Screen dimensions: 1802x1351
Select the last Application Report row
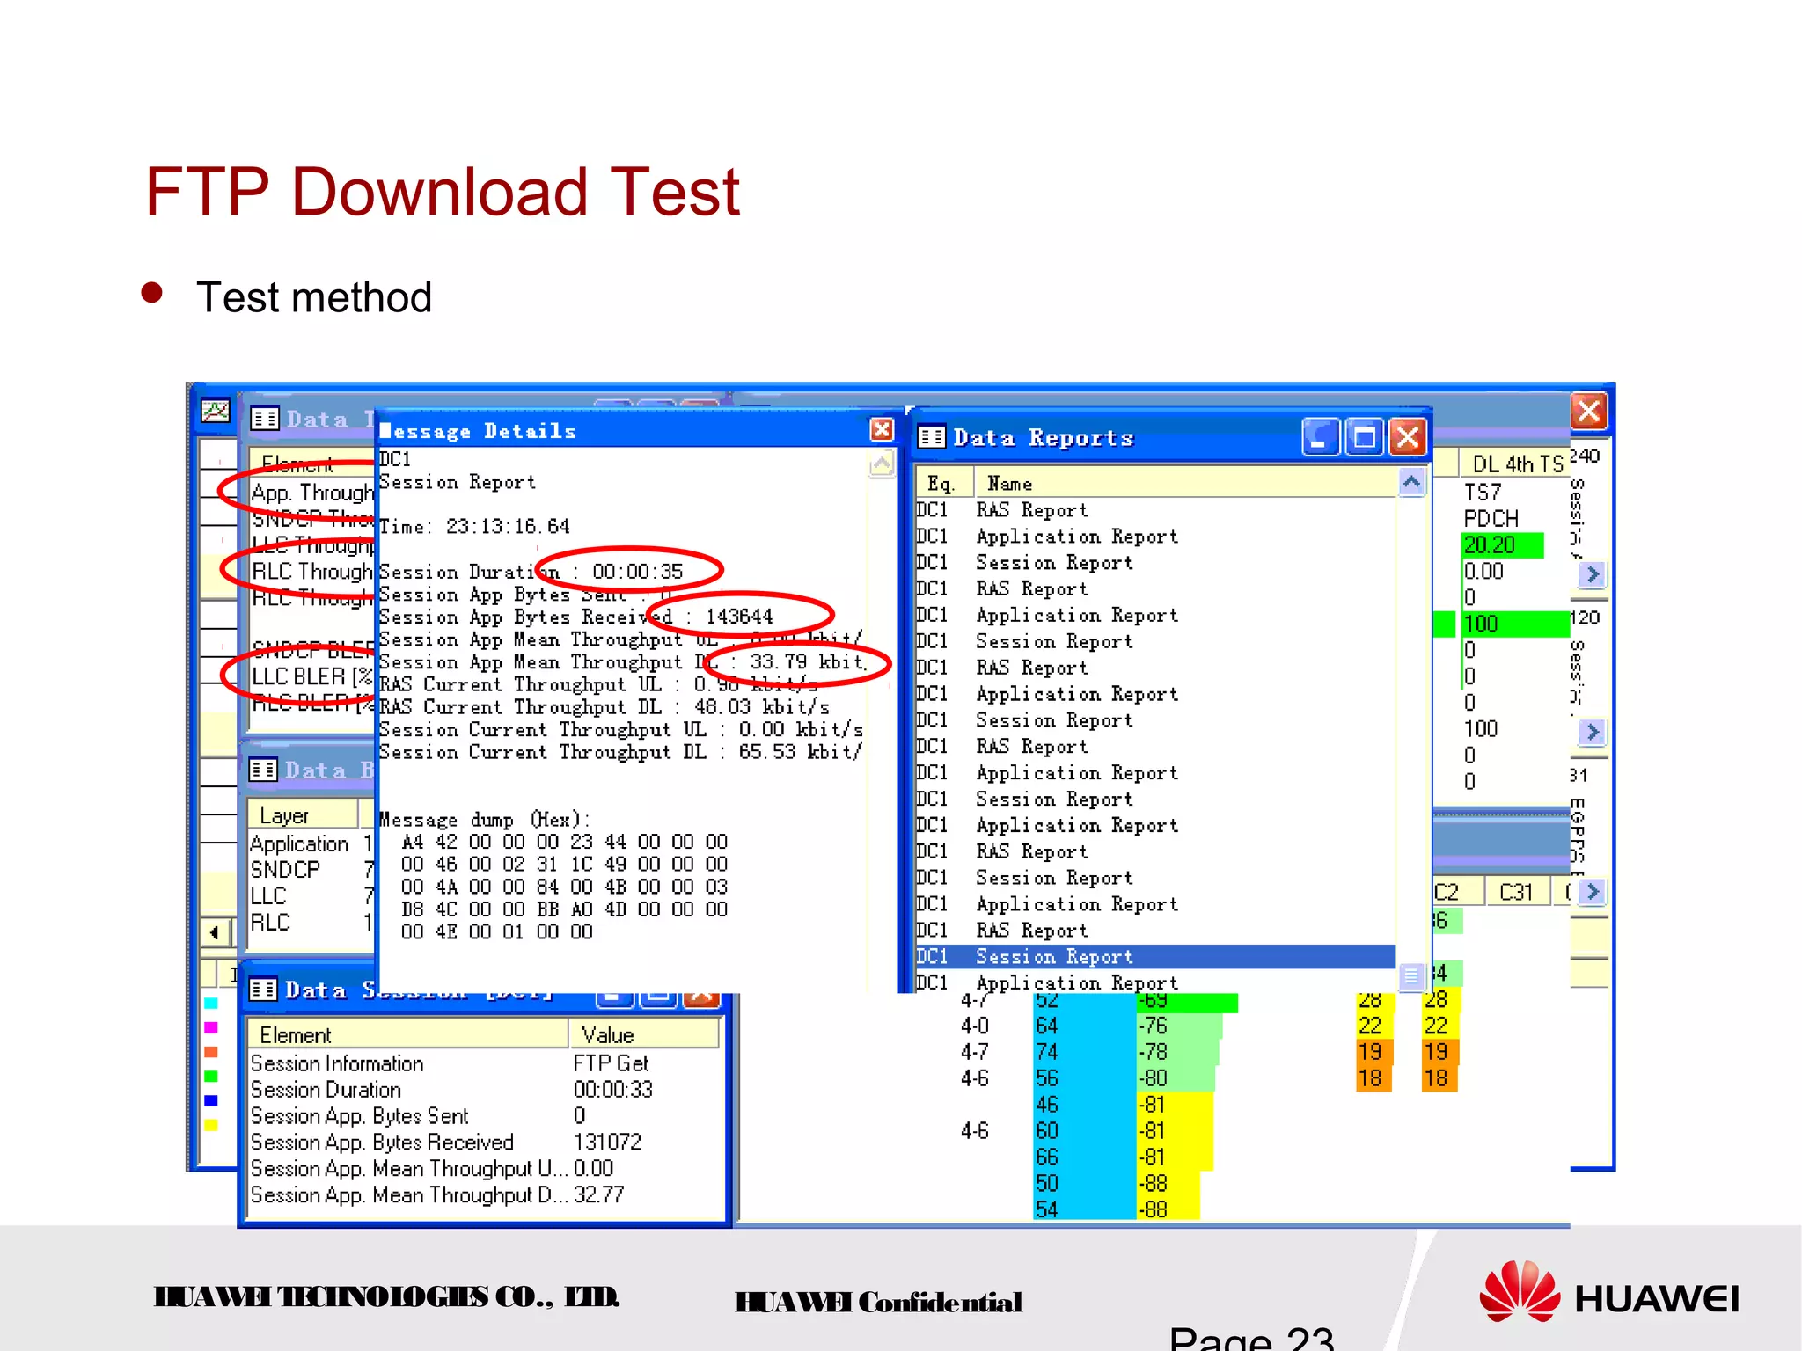click(x=1155, y=982)
